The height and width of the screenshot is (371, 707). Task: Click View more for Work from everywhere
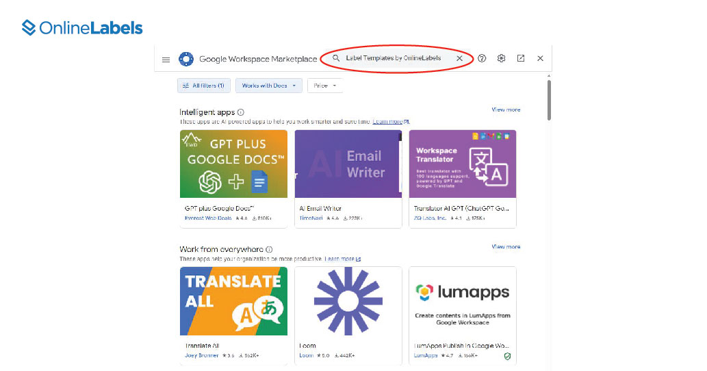506,246
